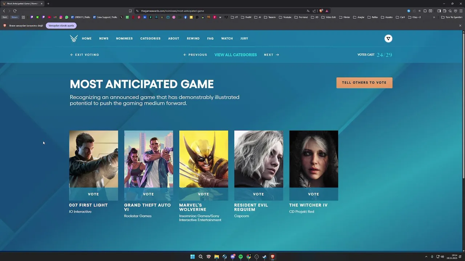Vote for 007 First Light
Screen dimensions: 465x261
click(93, 194)
